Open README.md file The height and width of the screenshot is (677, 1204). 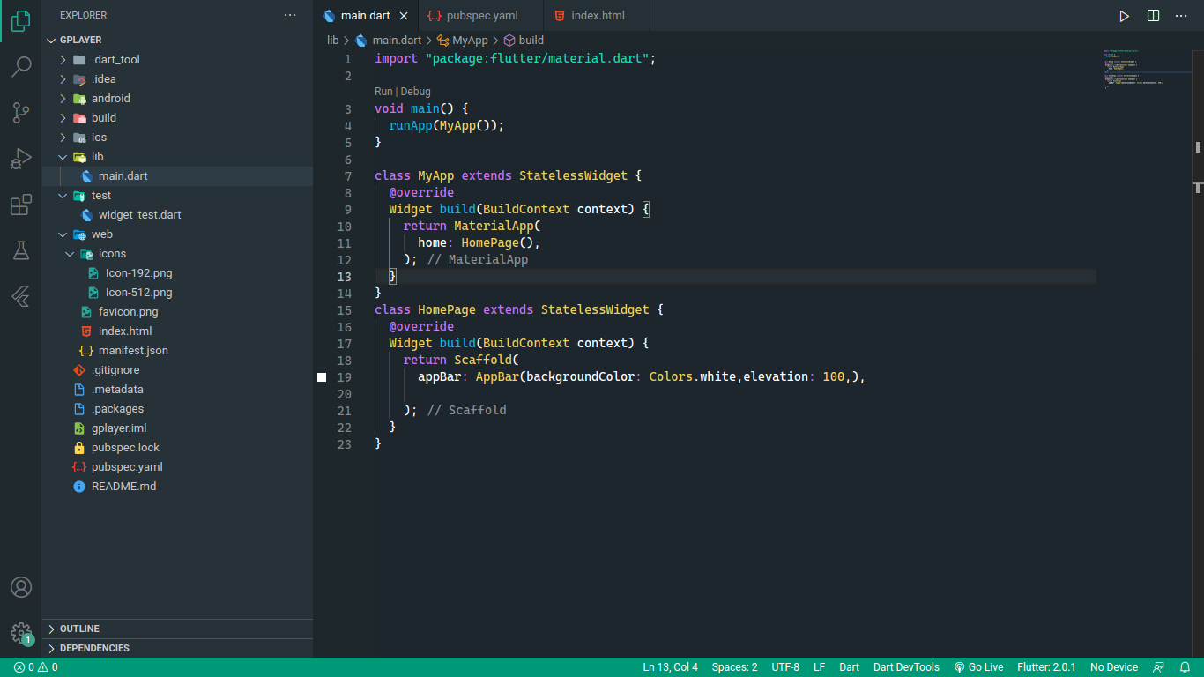[177, 487]
